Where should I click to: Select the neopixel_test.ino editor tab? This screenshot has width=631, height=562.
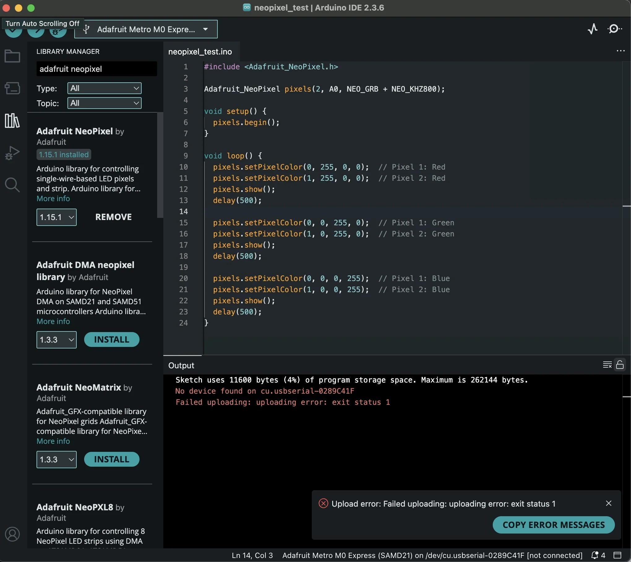[x=200, y=52]
